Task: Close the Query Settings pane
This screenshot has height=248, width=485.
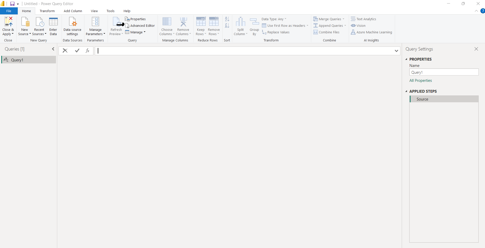Action: (476, 49)
